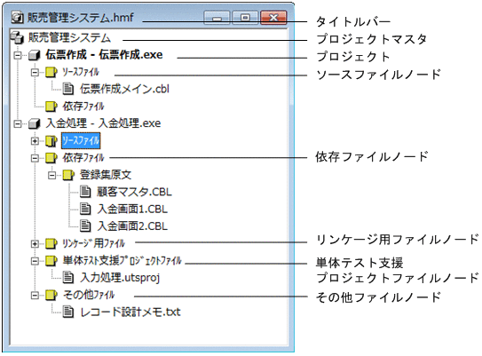Select the 入金処理 - 入金処理.exe project label
Image resolution: width=482 pixels, height=356 pixels.
pos(103,123)
